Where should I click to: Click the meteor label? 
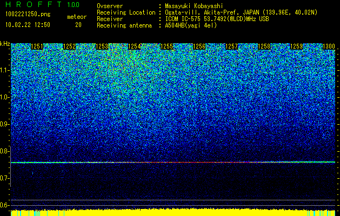(77, 17)
